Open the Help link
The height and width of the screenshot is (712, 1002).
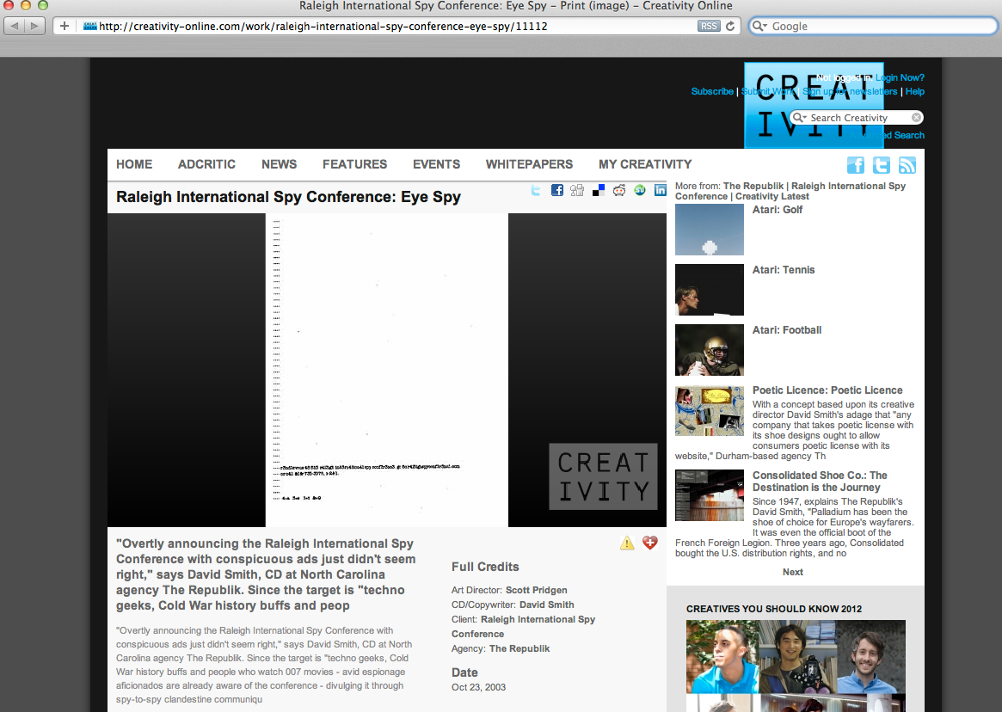coord(914,91)
